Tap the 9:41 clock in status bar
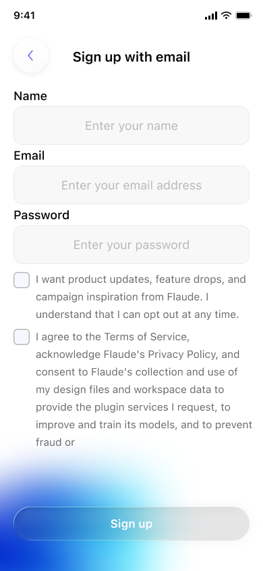 pyautogui.click(x=24, y=16)
